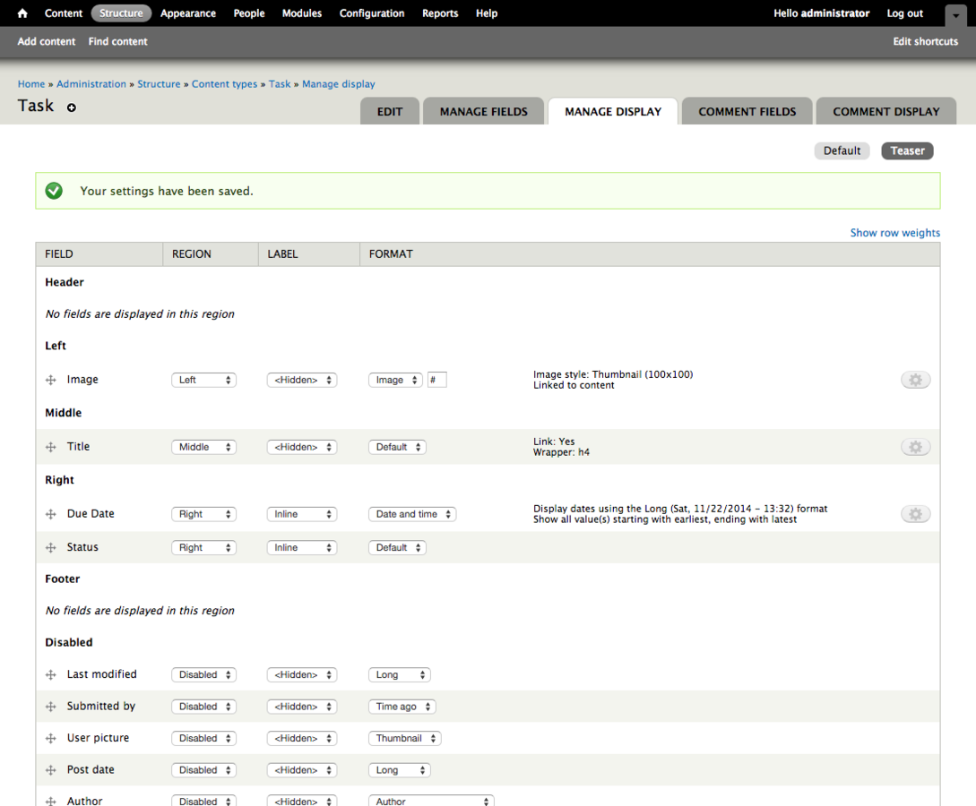Open the Content admin menu
Screen dimensions: 976x806
click(x=64, y=13)
